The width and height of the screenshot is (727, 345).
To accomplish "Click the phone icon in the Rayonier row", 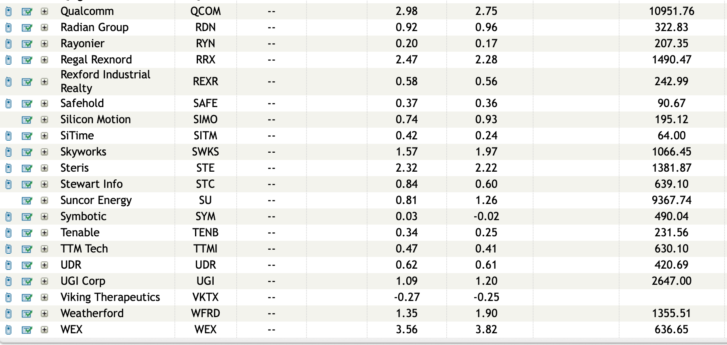I will (8, 44).
